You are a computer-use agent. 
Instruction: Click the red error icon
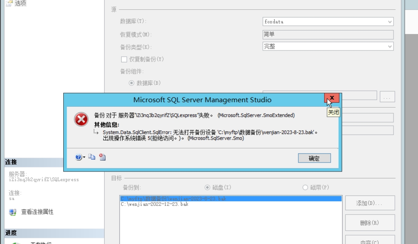(x=81, y=119)
